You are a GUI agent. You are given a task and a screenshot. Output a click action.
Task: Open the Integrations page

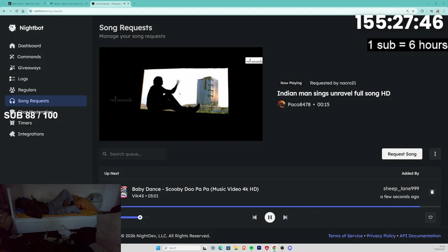coord(46,134)
